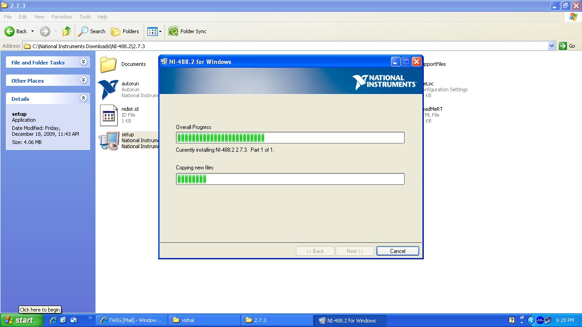
Task: Toggle the Folders tree pane
Action: 125,31
